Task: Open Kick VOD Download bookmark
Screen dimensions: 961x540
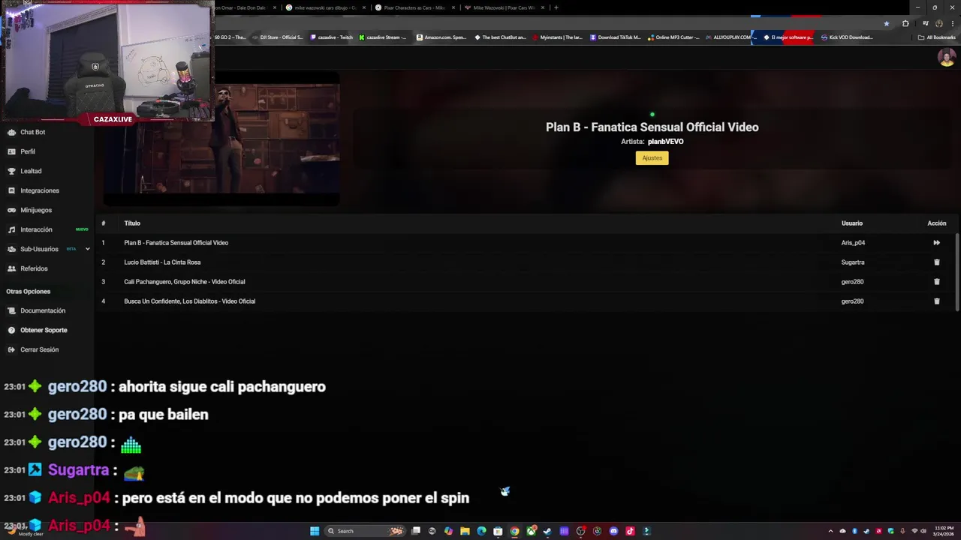Action: 847,37
